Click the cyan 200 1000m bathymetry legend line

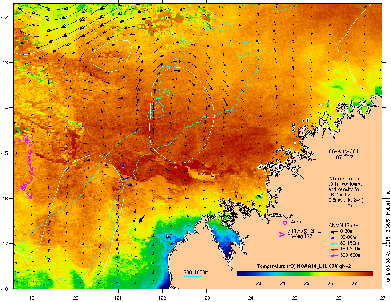click(x=193, y=276)
